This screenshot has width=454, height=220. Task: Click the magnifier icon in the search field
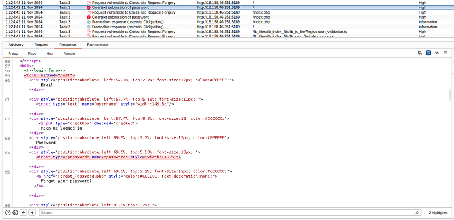point(417,213)
